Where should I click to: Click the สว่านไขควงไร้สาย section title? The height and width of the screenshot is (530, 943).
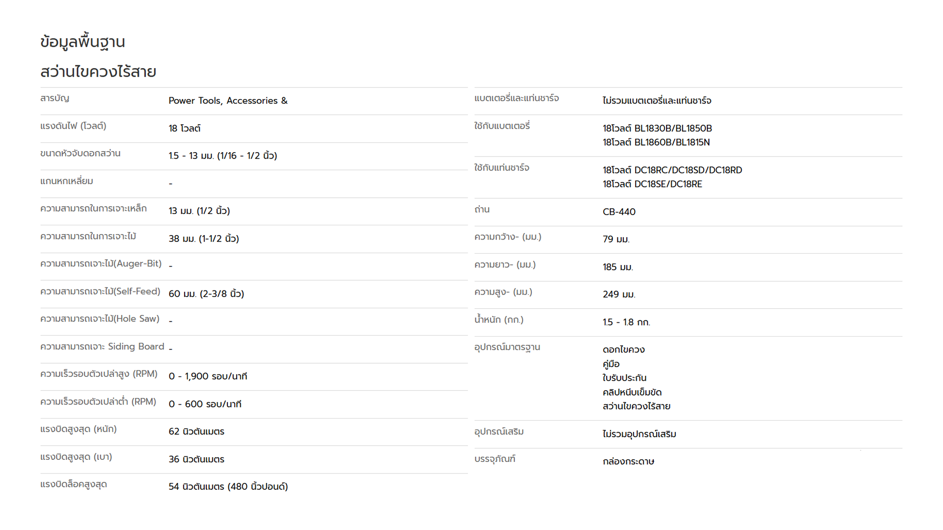click(98, 72)
